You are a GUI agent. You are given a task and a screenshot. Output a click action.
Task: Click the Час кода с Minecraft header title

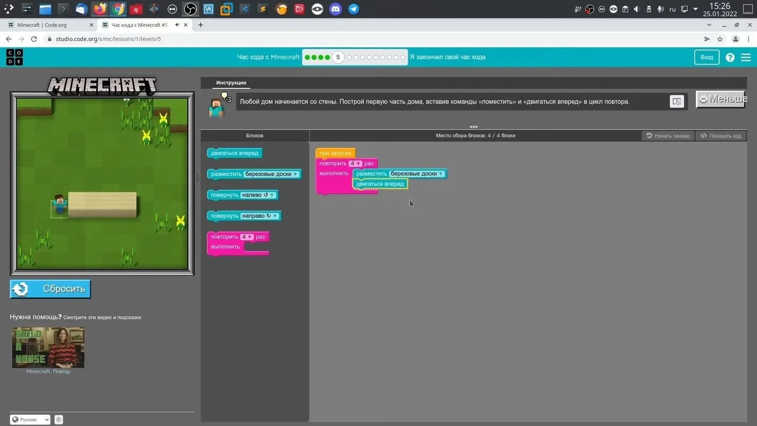(x=269, y=57)
